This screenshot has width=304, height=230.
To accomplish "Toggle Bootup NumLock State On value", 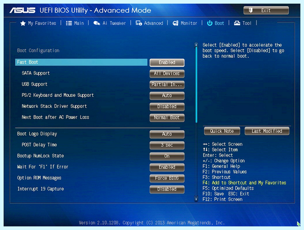I will [167, 156].
